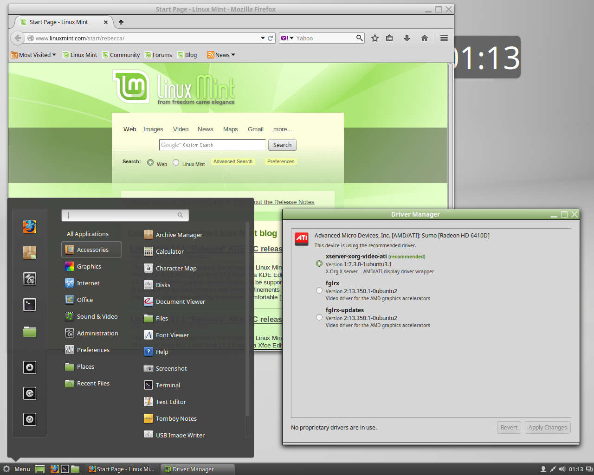Click the user applet icon in tray

click(x=543, y=469)
